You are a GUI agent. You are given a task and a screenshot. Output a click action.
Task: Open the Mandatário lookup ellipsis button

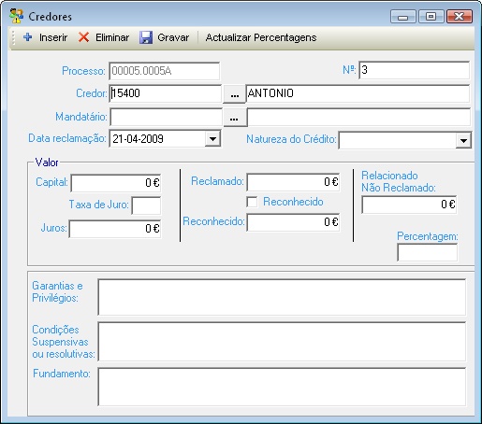235,118
